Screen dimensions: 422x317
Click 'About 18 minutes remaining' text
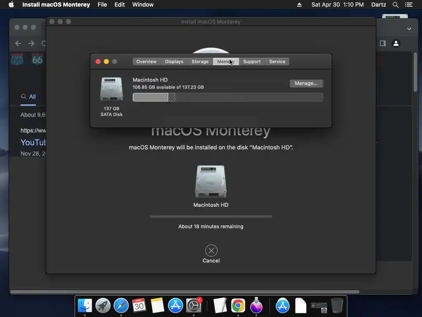(x=211, y=227)
